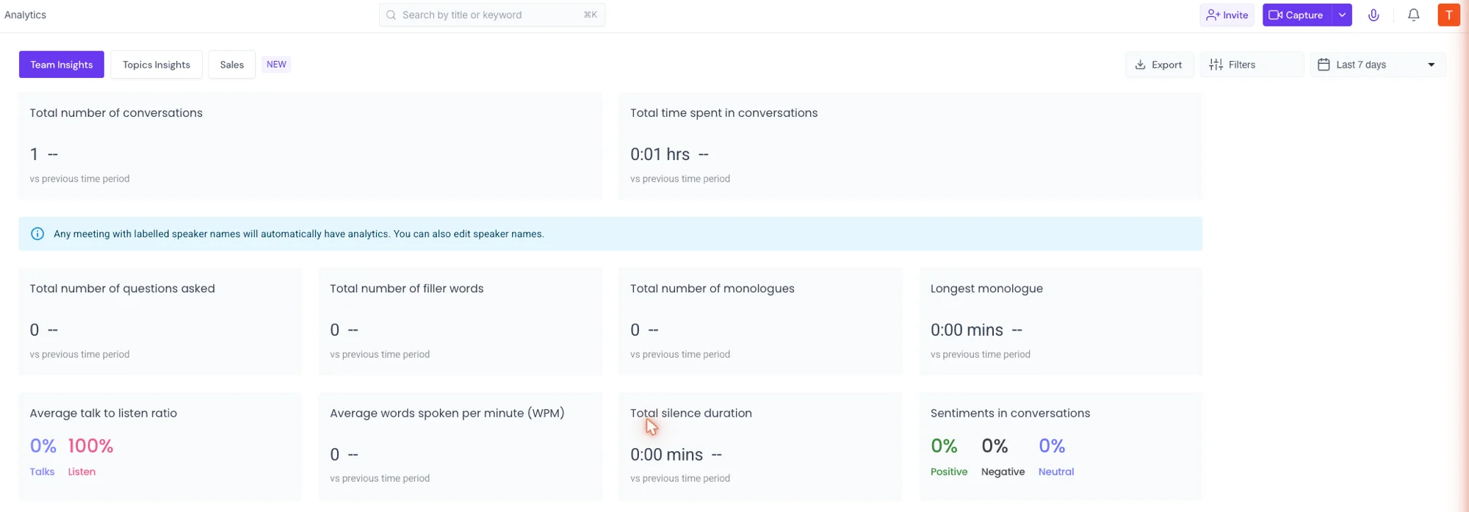Viewport: 1469px width, 512px height.
Task: Click Total time spent in conversations heading
Action: click(723, 113)
